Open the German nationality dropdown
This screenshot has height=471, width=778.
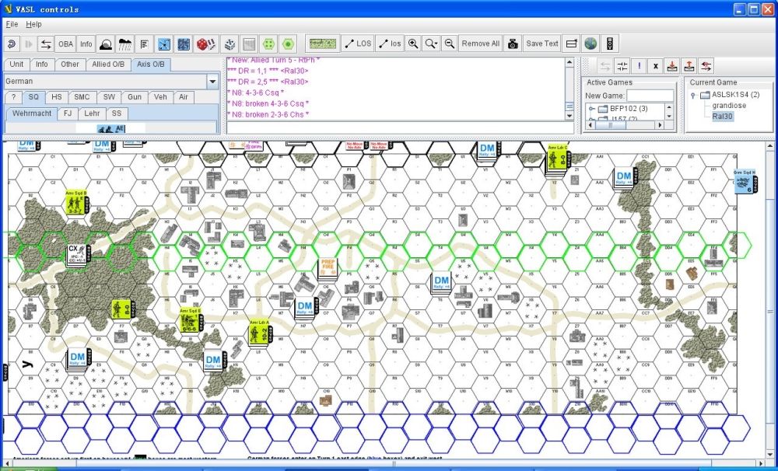tap(212, 82)
